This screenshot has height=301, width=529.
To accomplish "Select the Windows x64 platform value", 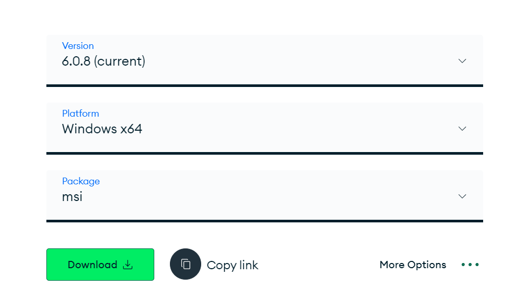I will click(102, 129).
